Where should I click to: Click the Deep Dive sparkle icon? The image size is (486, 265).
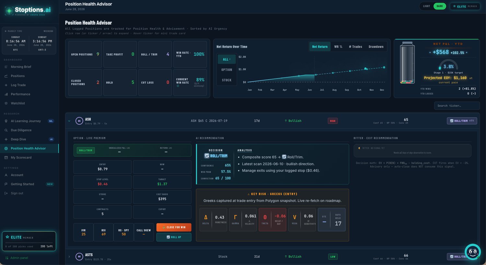[6, 139]
